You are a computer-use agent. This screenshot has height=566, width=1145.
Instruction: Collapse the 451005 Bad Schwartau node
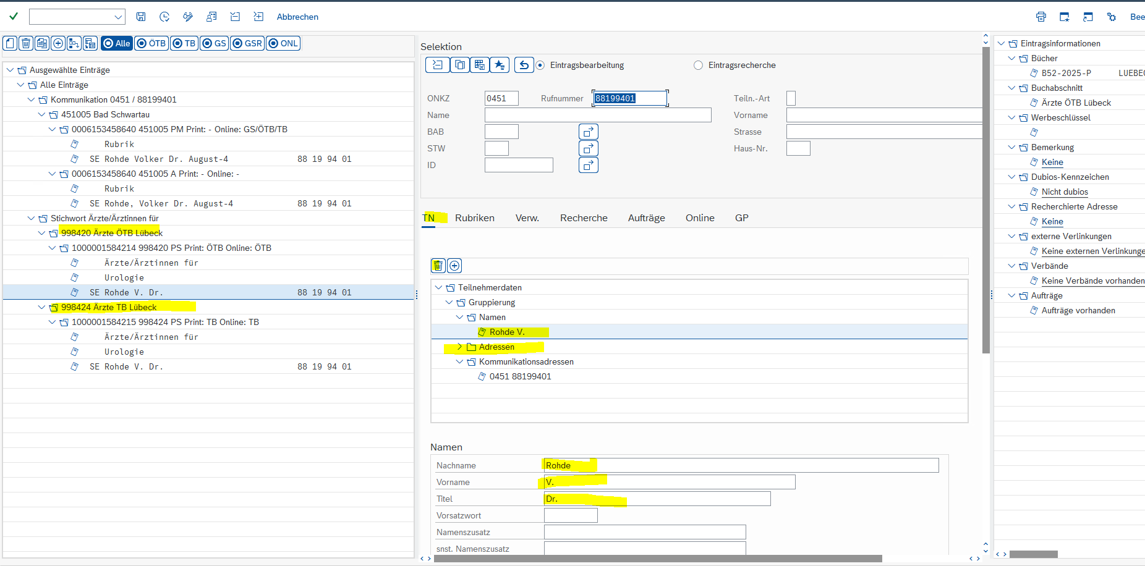click(41, 114)
